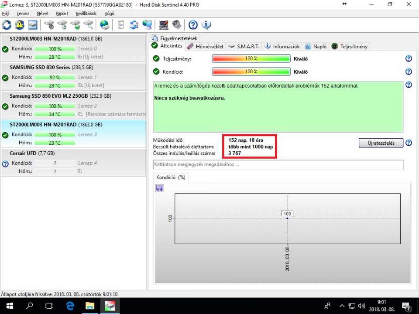
Task: Switch to the Napló tab
Action: (316, 47)
